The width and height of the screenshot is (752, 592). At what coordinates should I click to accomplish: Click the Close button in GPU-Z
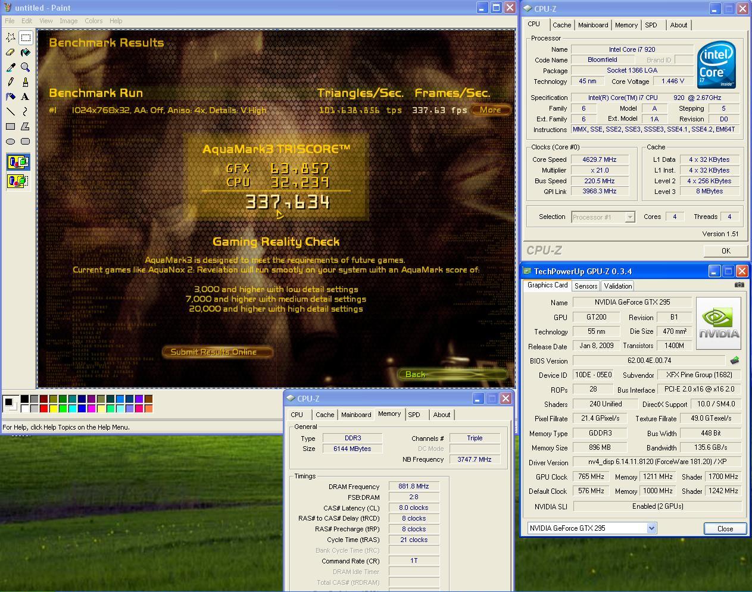(725, 528)
